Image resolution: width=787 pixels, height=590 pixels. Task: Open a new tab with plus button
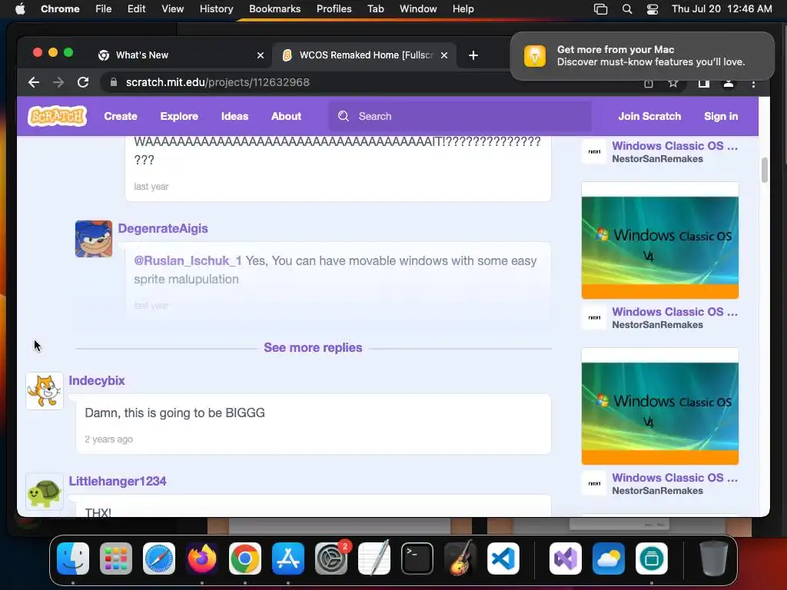click(x=473, y=55)
